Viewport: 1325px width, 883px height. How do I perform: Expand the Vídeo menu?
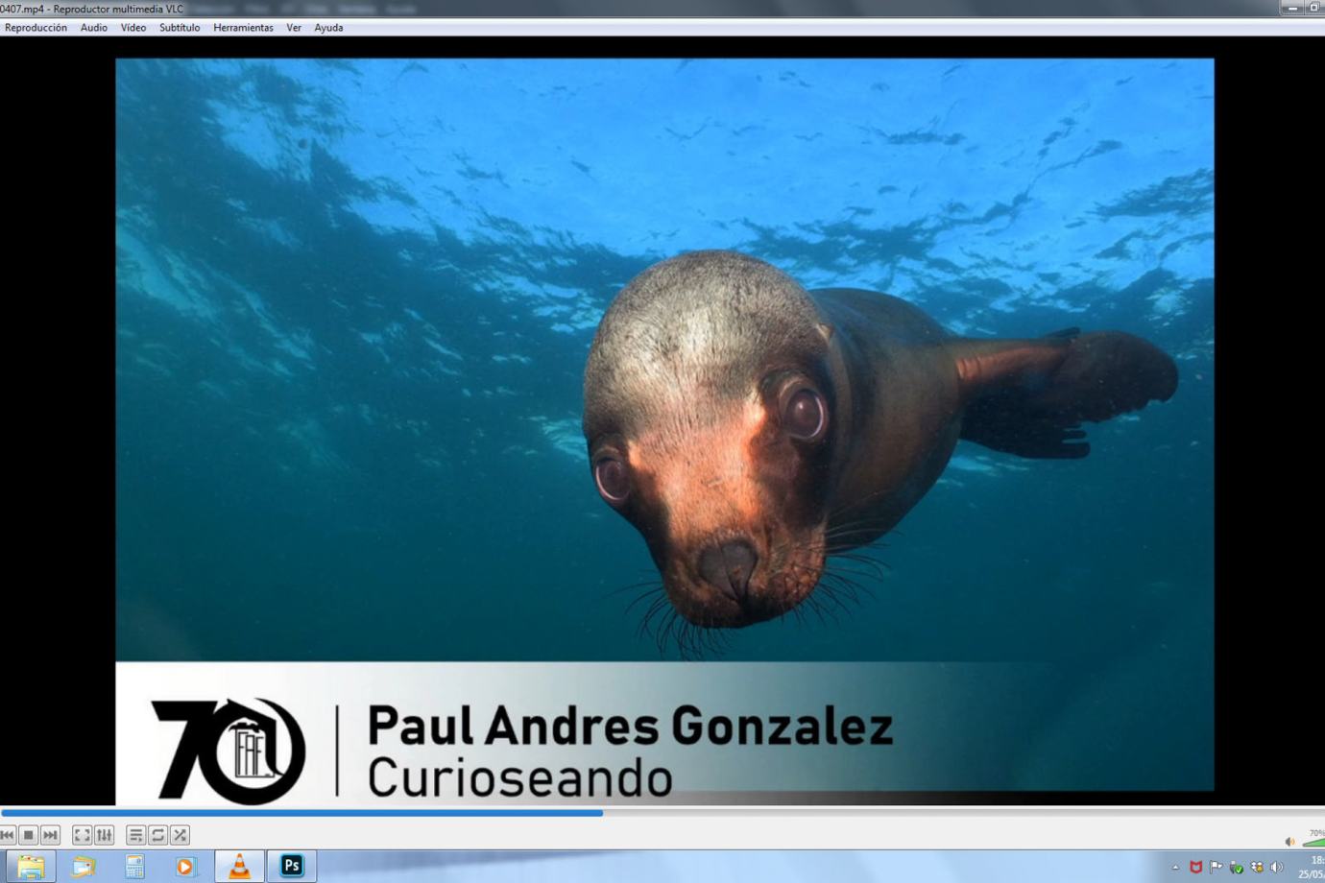(x=133, y=28)
